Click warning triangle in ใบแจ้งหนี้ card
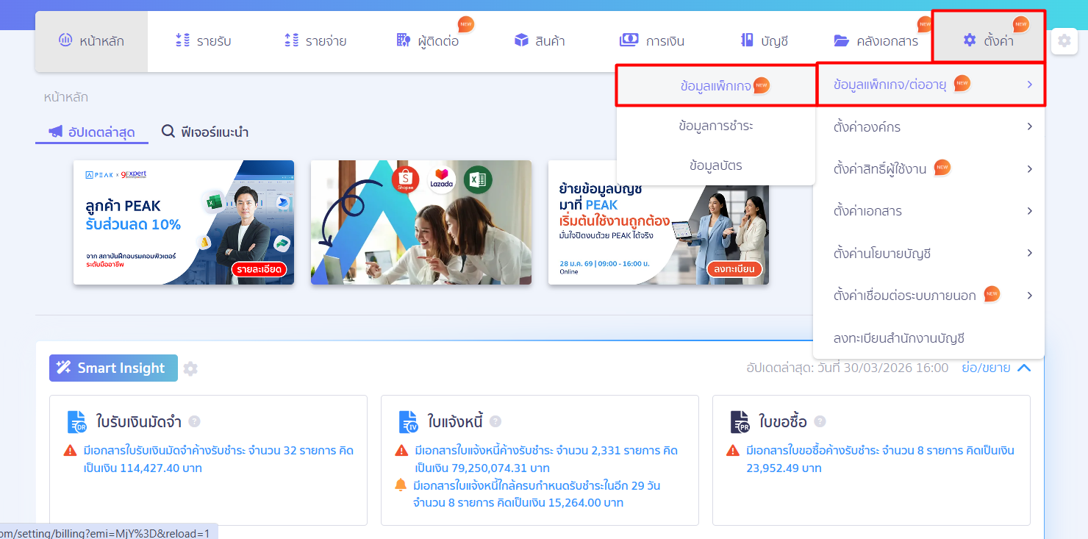Image resolution: width=1088 pixels, height=539 pixels. [401, 450]
